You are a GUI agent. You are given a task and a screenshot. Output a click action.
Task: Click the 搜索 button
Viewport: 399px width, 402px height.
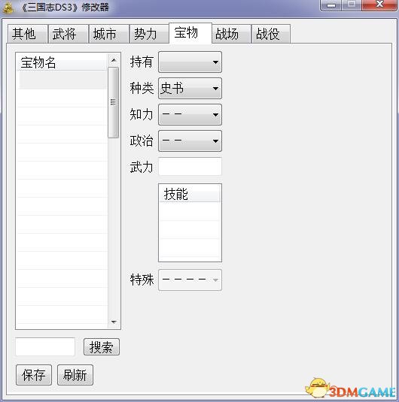102,347
